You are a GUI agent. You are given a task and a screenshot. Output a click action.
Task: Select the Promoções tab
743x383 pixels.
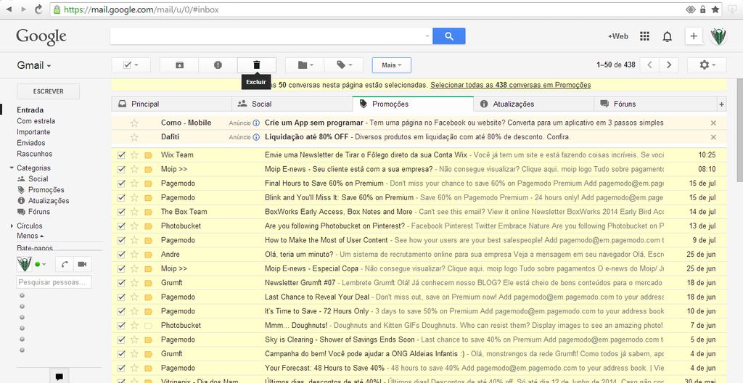pyautogui.click(x=413, y=104)
